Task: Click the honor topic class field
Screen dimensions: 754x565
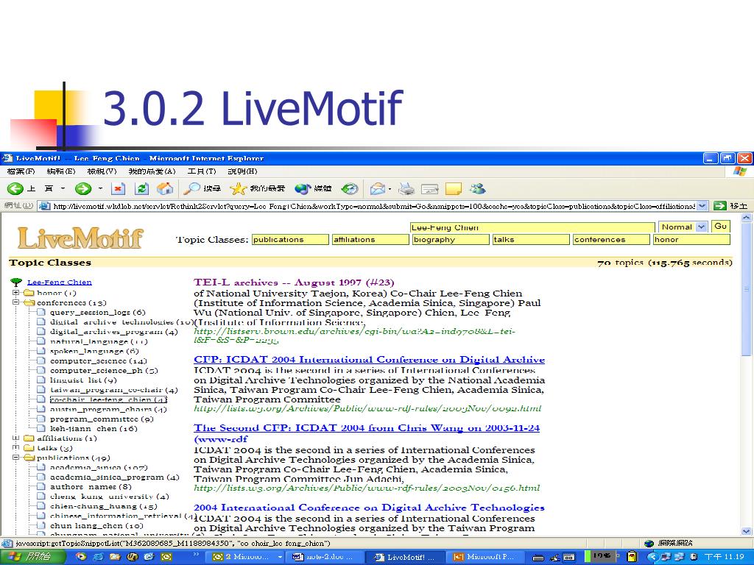Action: coord(691,239)
